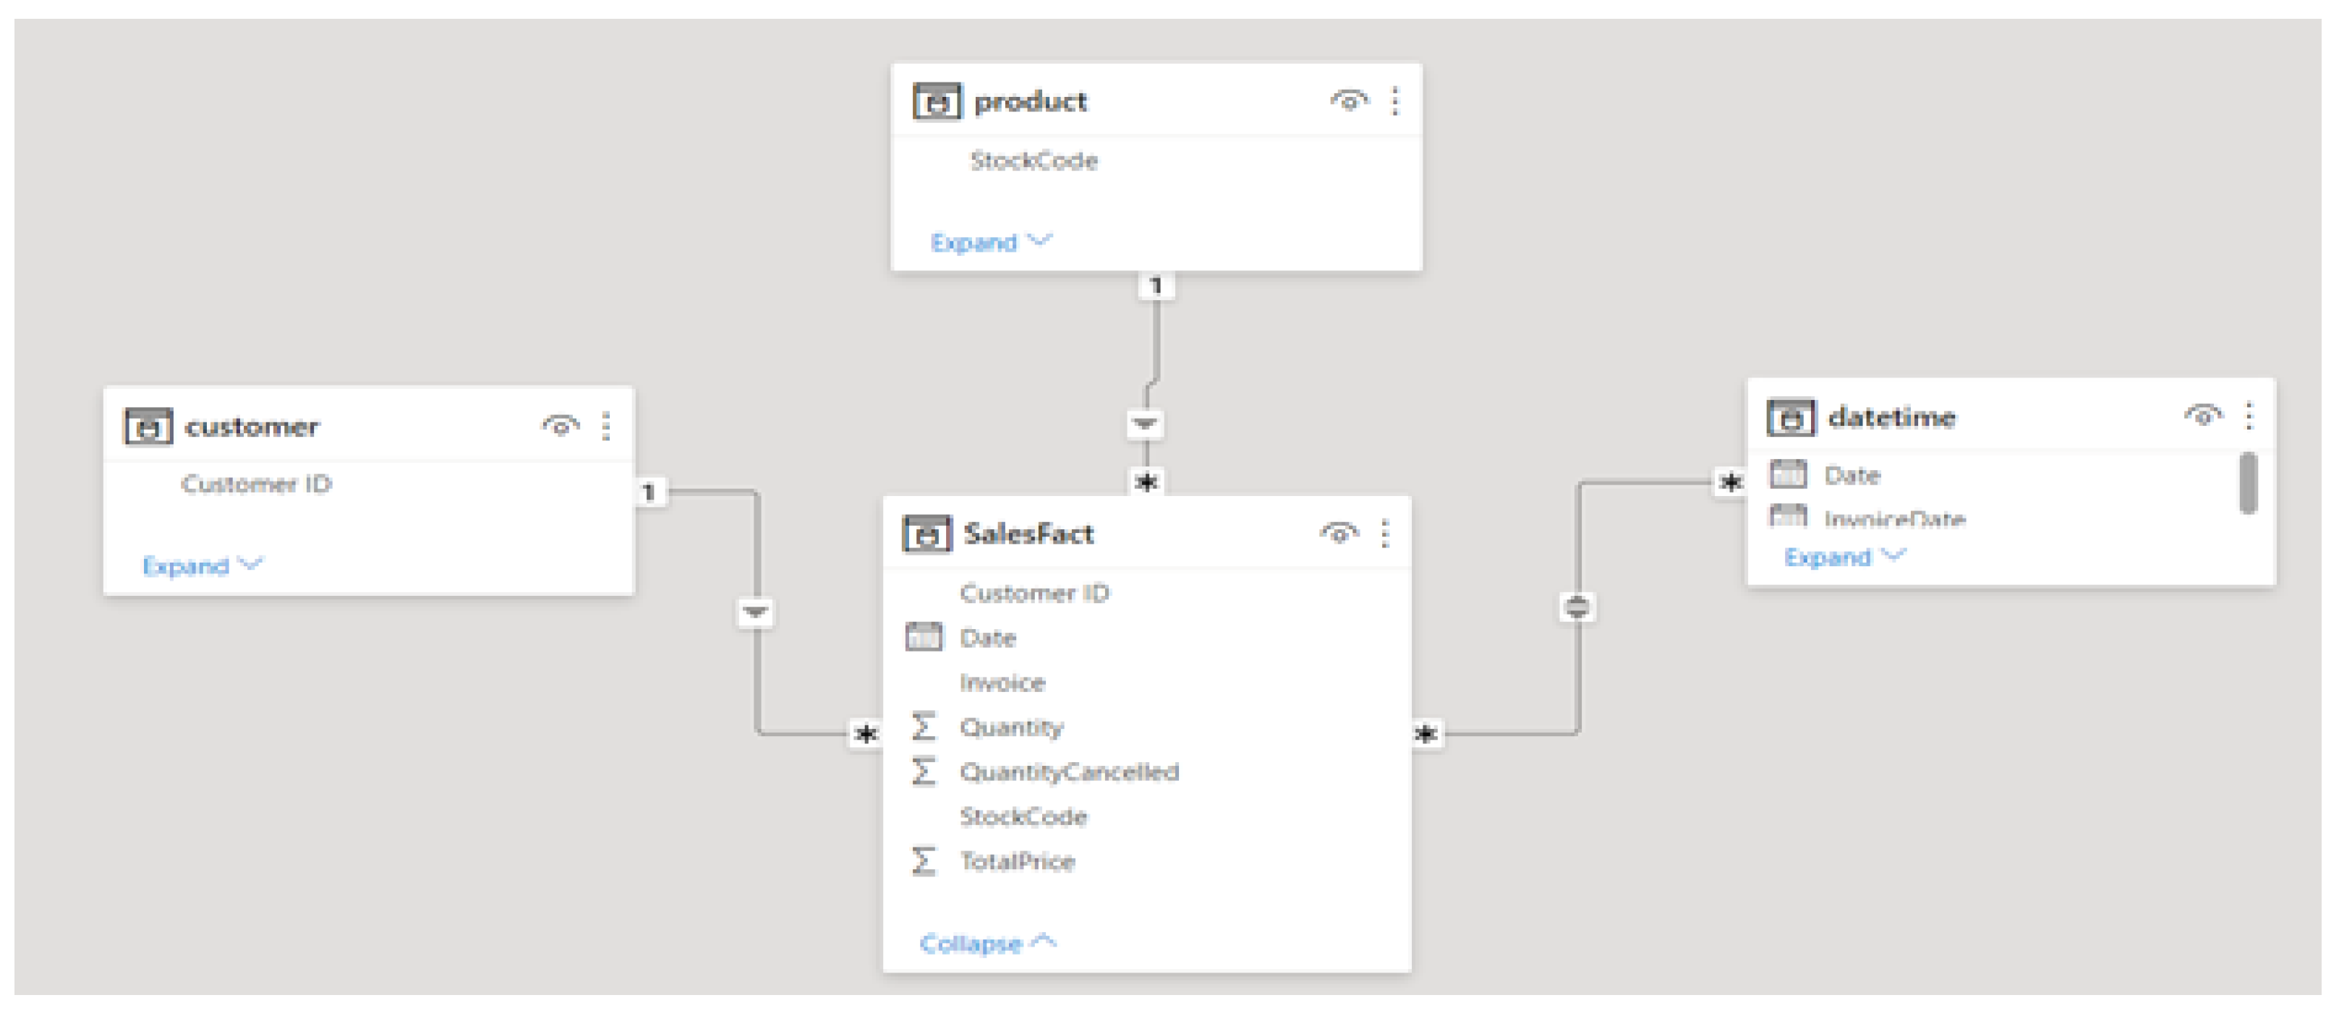Hide the customer table with eye icon
The height and width of the screenshot is (1016, 2339).
click(561, 426)
